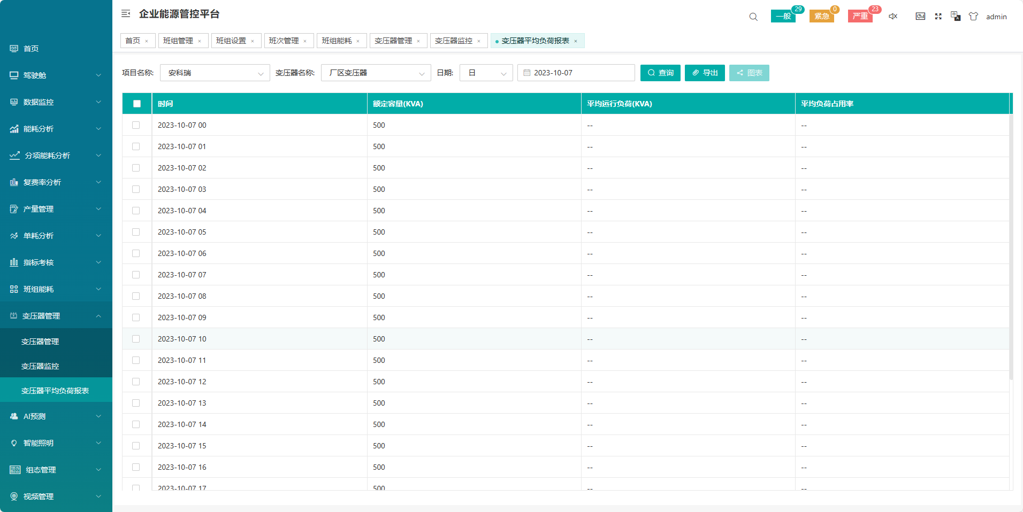Click the date field showing 2023-10-07

click(x=576, y=73)
